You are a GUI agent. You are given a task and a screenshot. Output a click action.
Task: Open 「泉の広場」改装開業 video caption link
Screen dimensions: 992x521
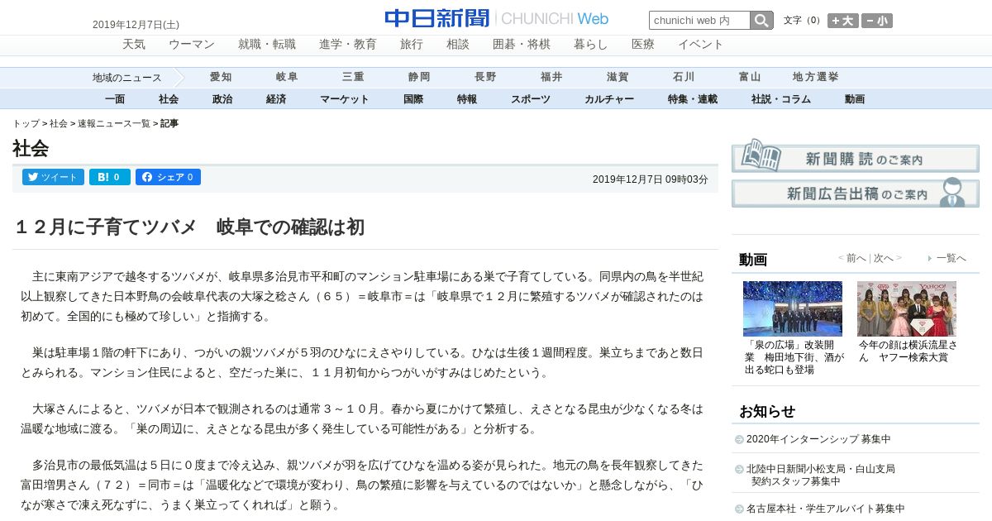pos(794,357)
